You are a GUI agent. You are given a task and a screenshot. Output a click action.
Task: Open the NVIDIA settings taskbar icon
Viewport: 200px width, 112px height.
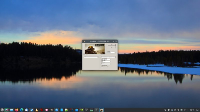pyautogui.click(x=81, y=110)
